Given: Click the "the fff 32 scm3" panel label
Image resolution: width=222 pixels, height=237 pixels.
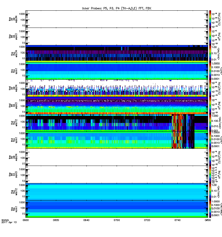Looking at the screenshot, I should pyautogui.click(x=13, y=174).
